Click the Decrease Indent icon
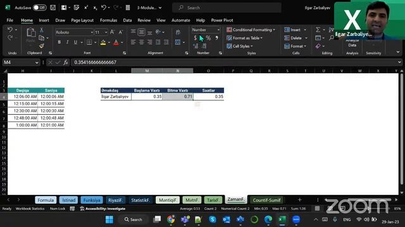The width and height of the screenshot is (405, 227). point(158,42)
